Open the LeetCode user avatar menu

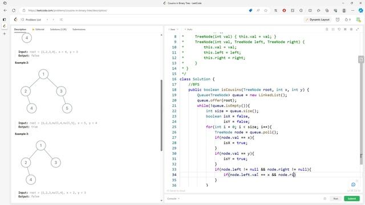(x=358, y=20)
